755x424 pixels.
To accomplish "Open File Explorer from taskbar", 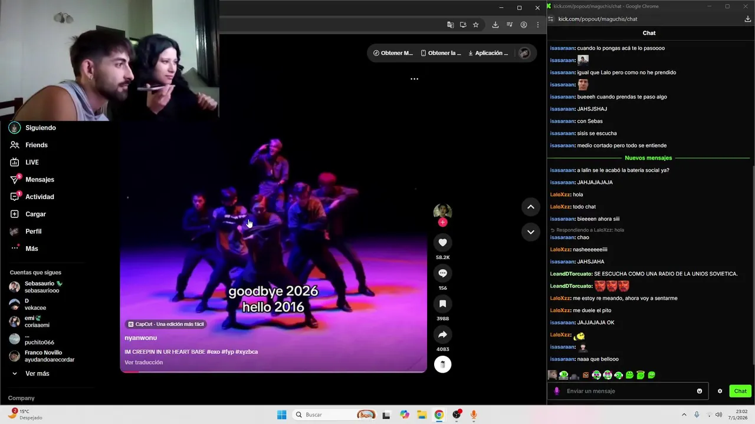I will 422,415.
